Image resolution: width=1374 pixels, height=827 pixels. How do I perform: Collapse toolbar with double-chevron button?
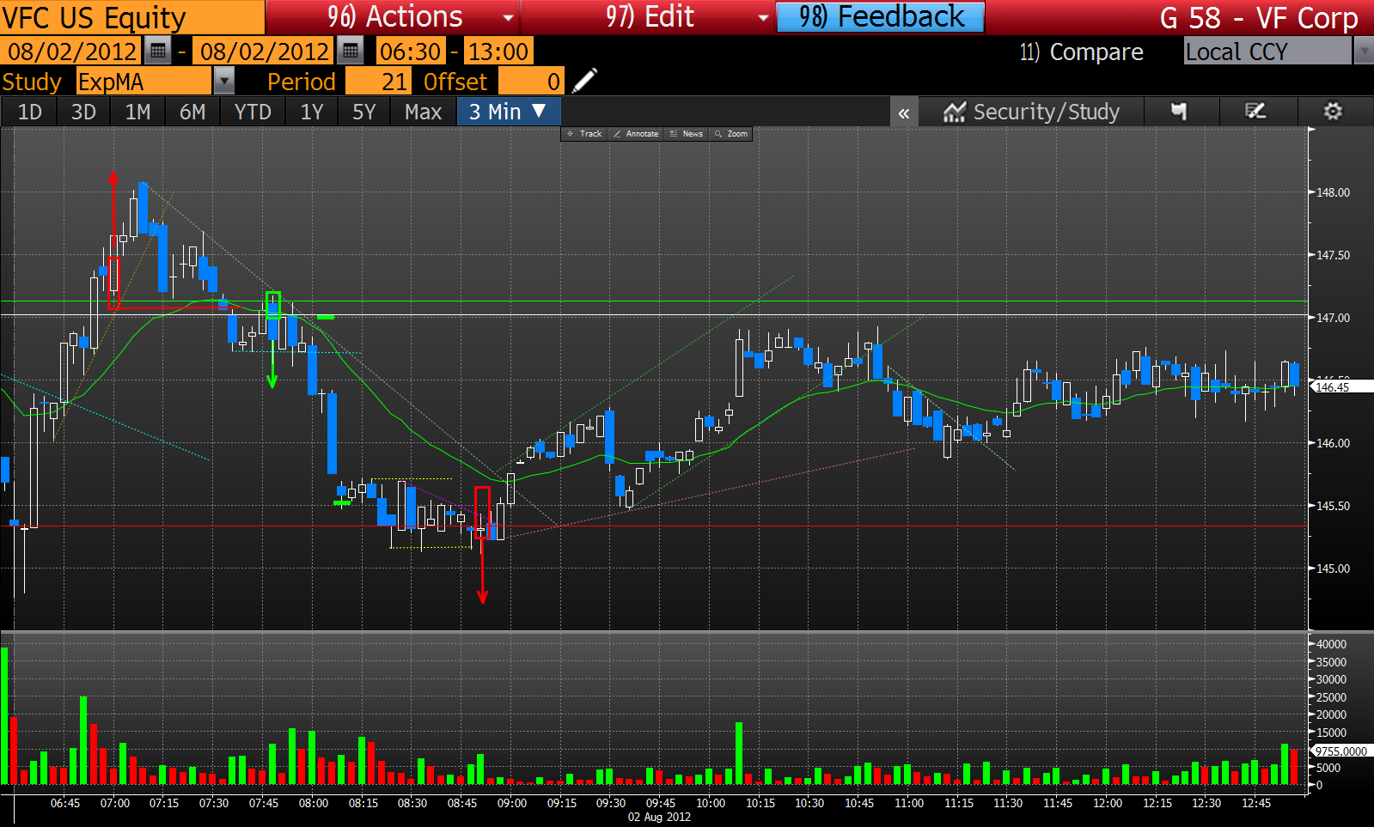(904, 112)
